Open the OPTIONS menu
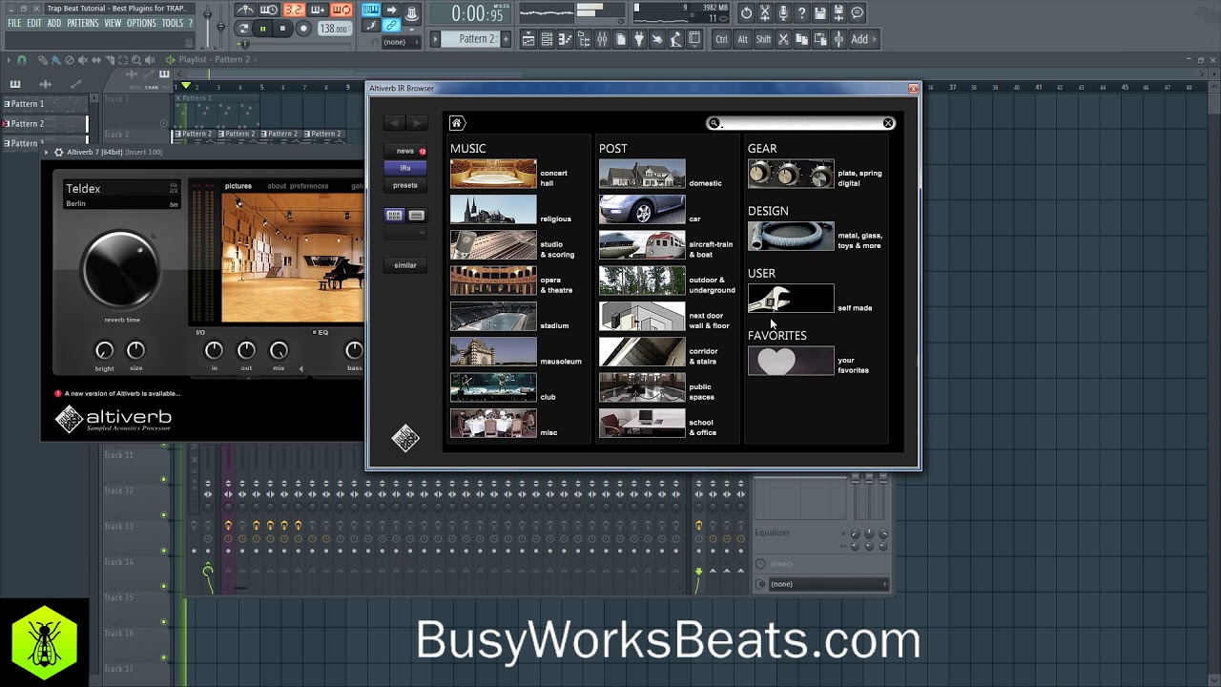The image size is (1221, 687). point(141,23)
